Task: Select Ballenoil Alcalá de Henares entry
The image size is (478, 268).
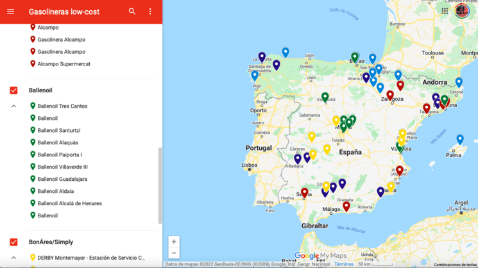Action: pos(70,203)
